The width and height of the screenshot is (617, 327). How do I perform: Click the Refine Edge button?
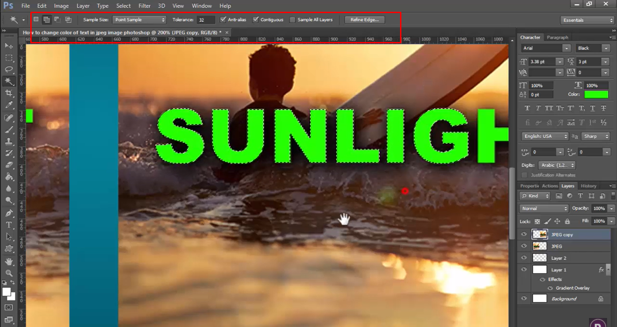(x=364, y=19)
